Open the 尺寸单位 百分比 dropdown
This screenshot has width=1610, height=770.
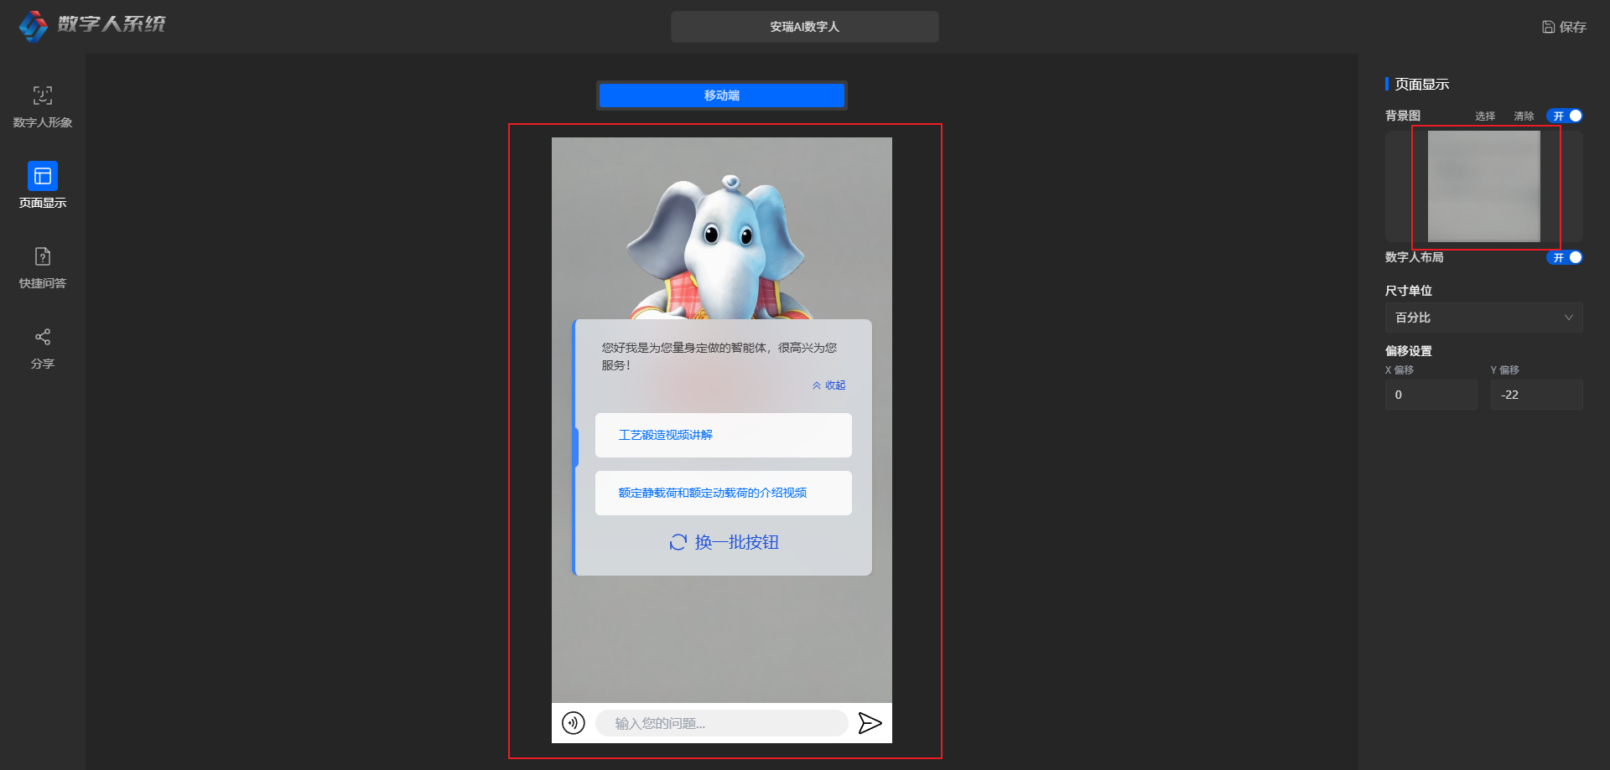click(1483, 318)
